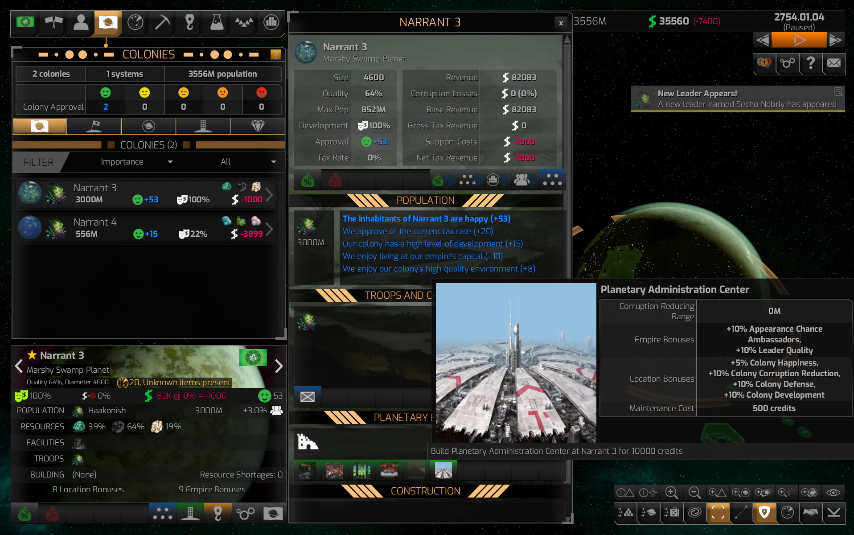Image resolution: width=854 pixels, height=535 pixels.
Task: Click 9 Empire Bonuses link
Action: point(212,489)
